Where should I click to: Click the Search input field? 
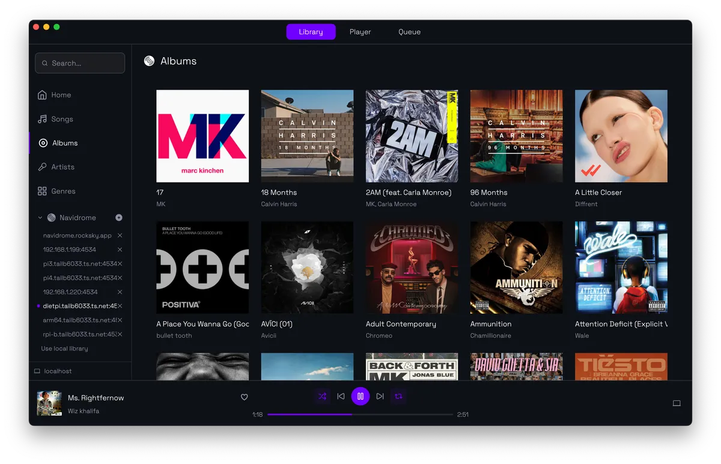point(80,63)
